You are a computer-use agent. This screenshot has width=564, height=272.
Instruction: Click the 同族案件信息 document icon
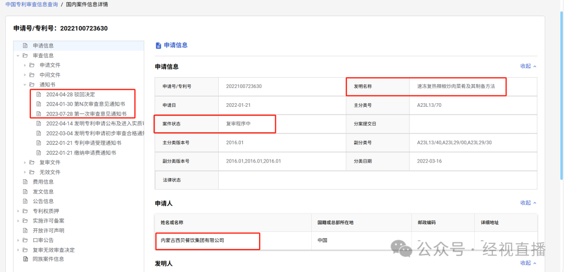(x=25, y=259)
